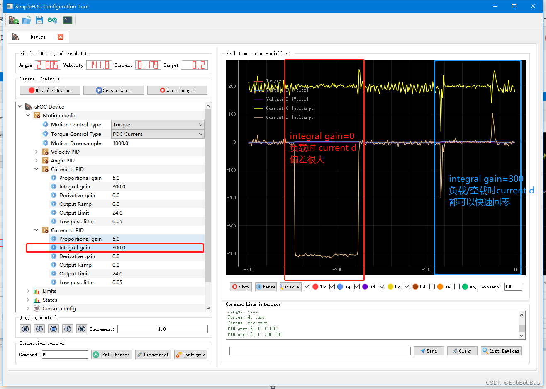This screenshot has width=546, height=389.
Task: Select Motion Downsample value 1000.0
Action: click(x=120, y=143)
